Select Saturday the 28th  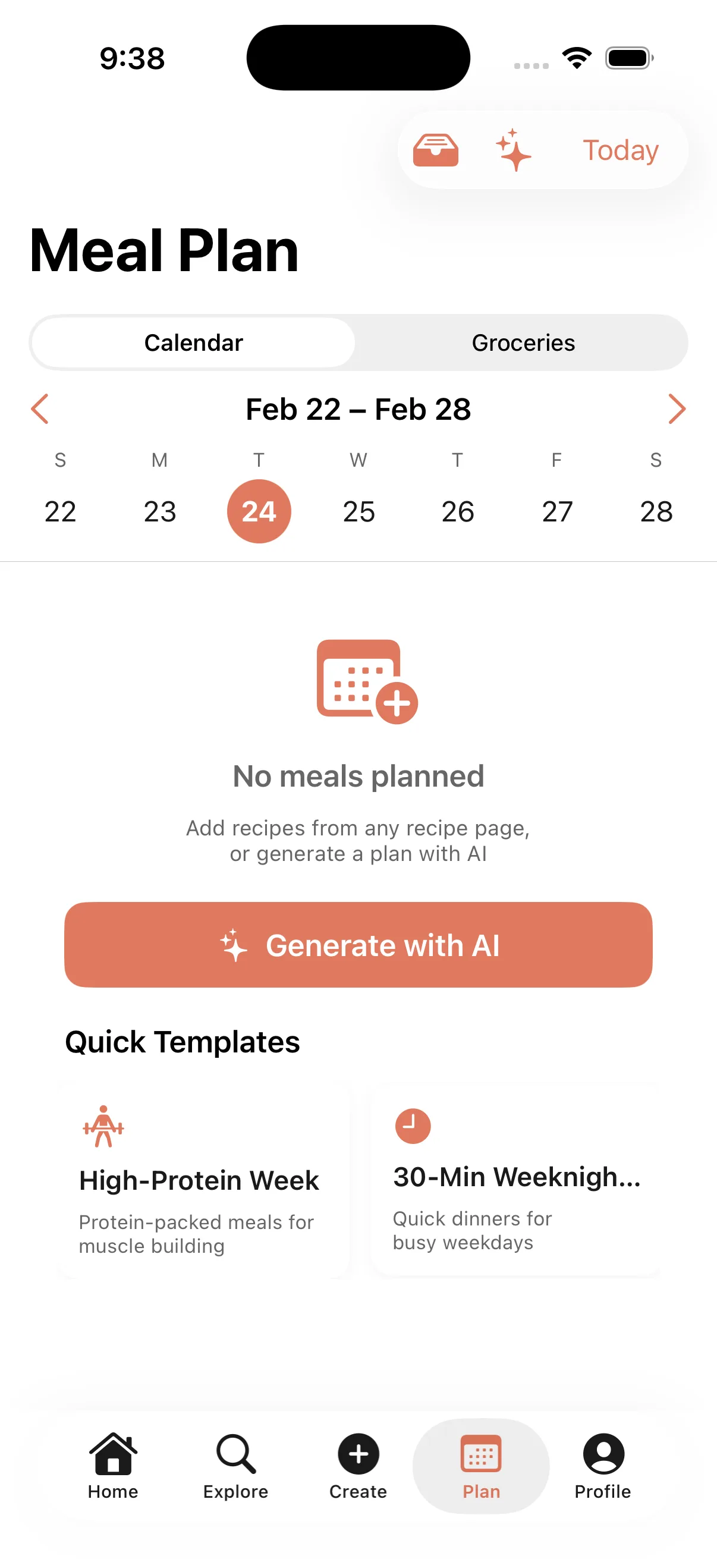click(656, 511)
